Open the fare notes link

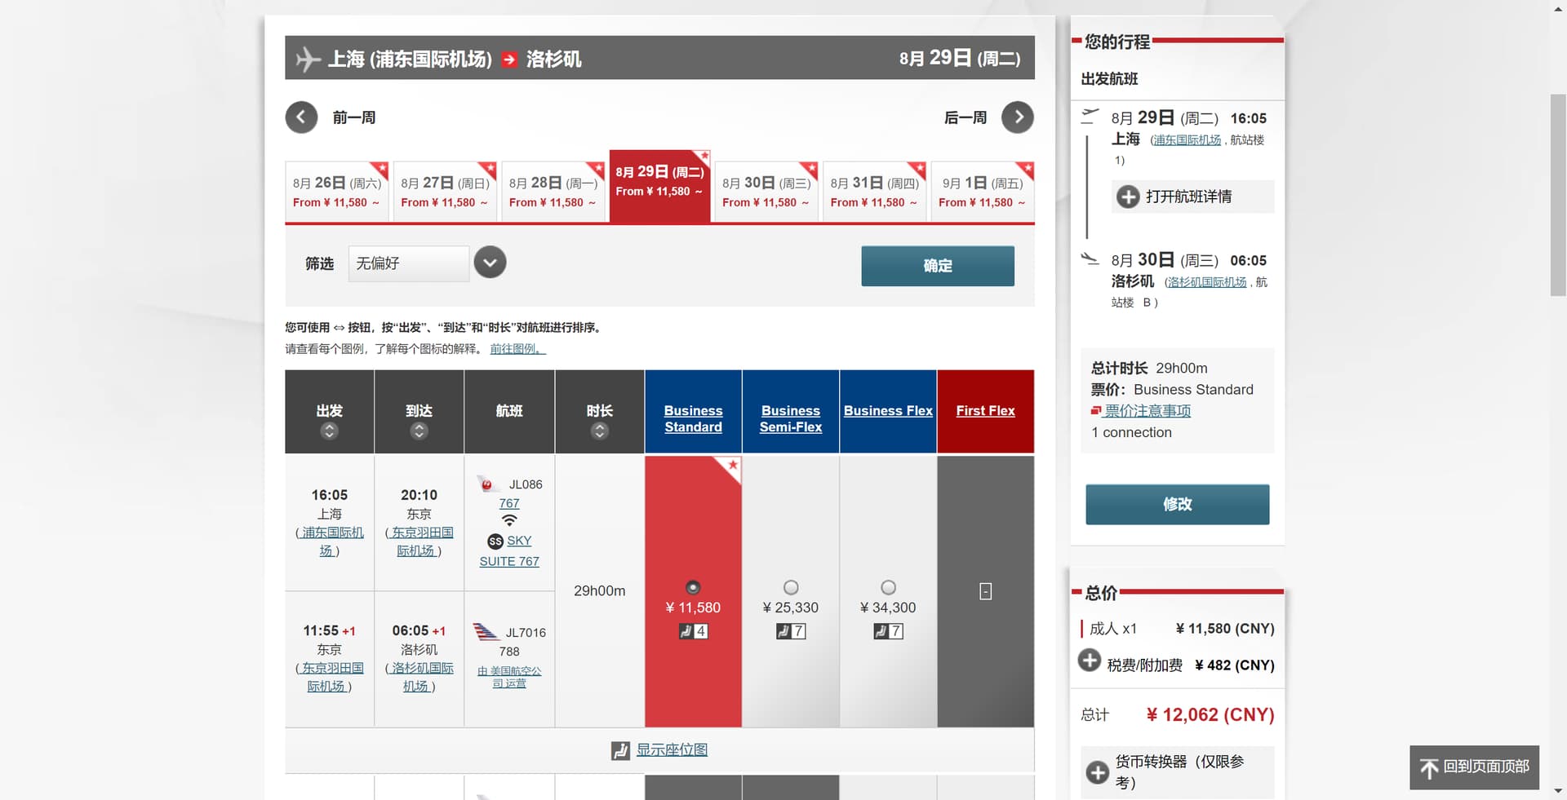click(1147, 411)
